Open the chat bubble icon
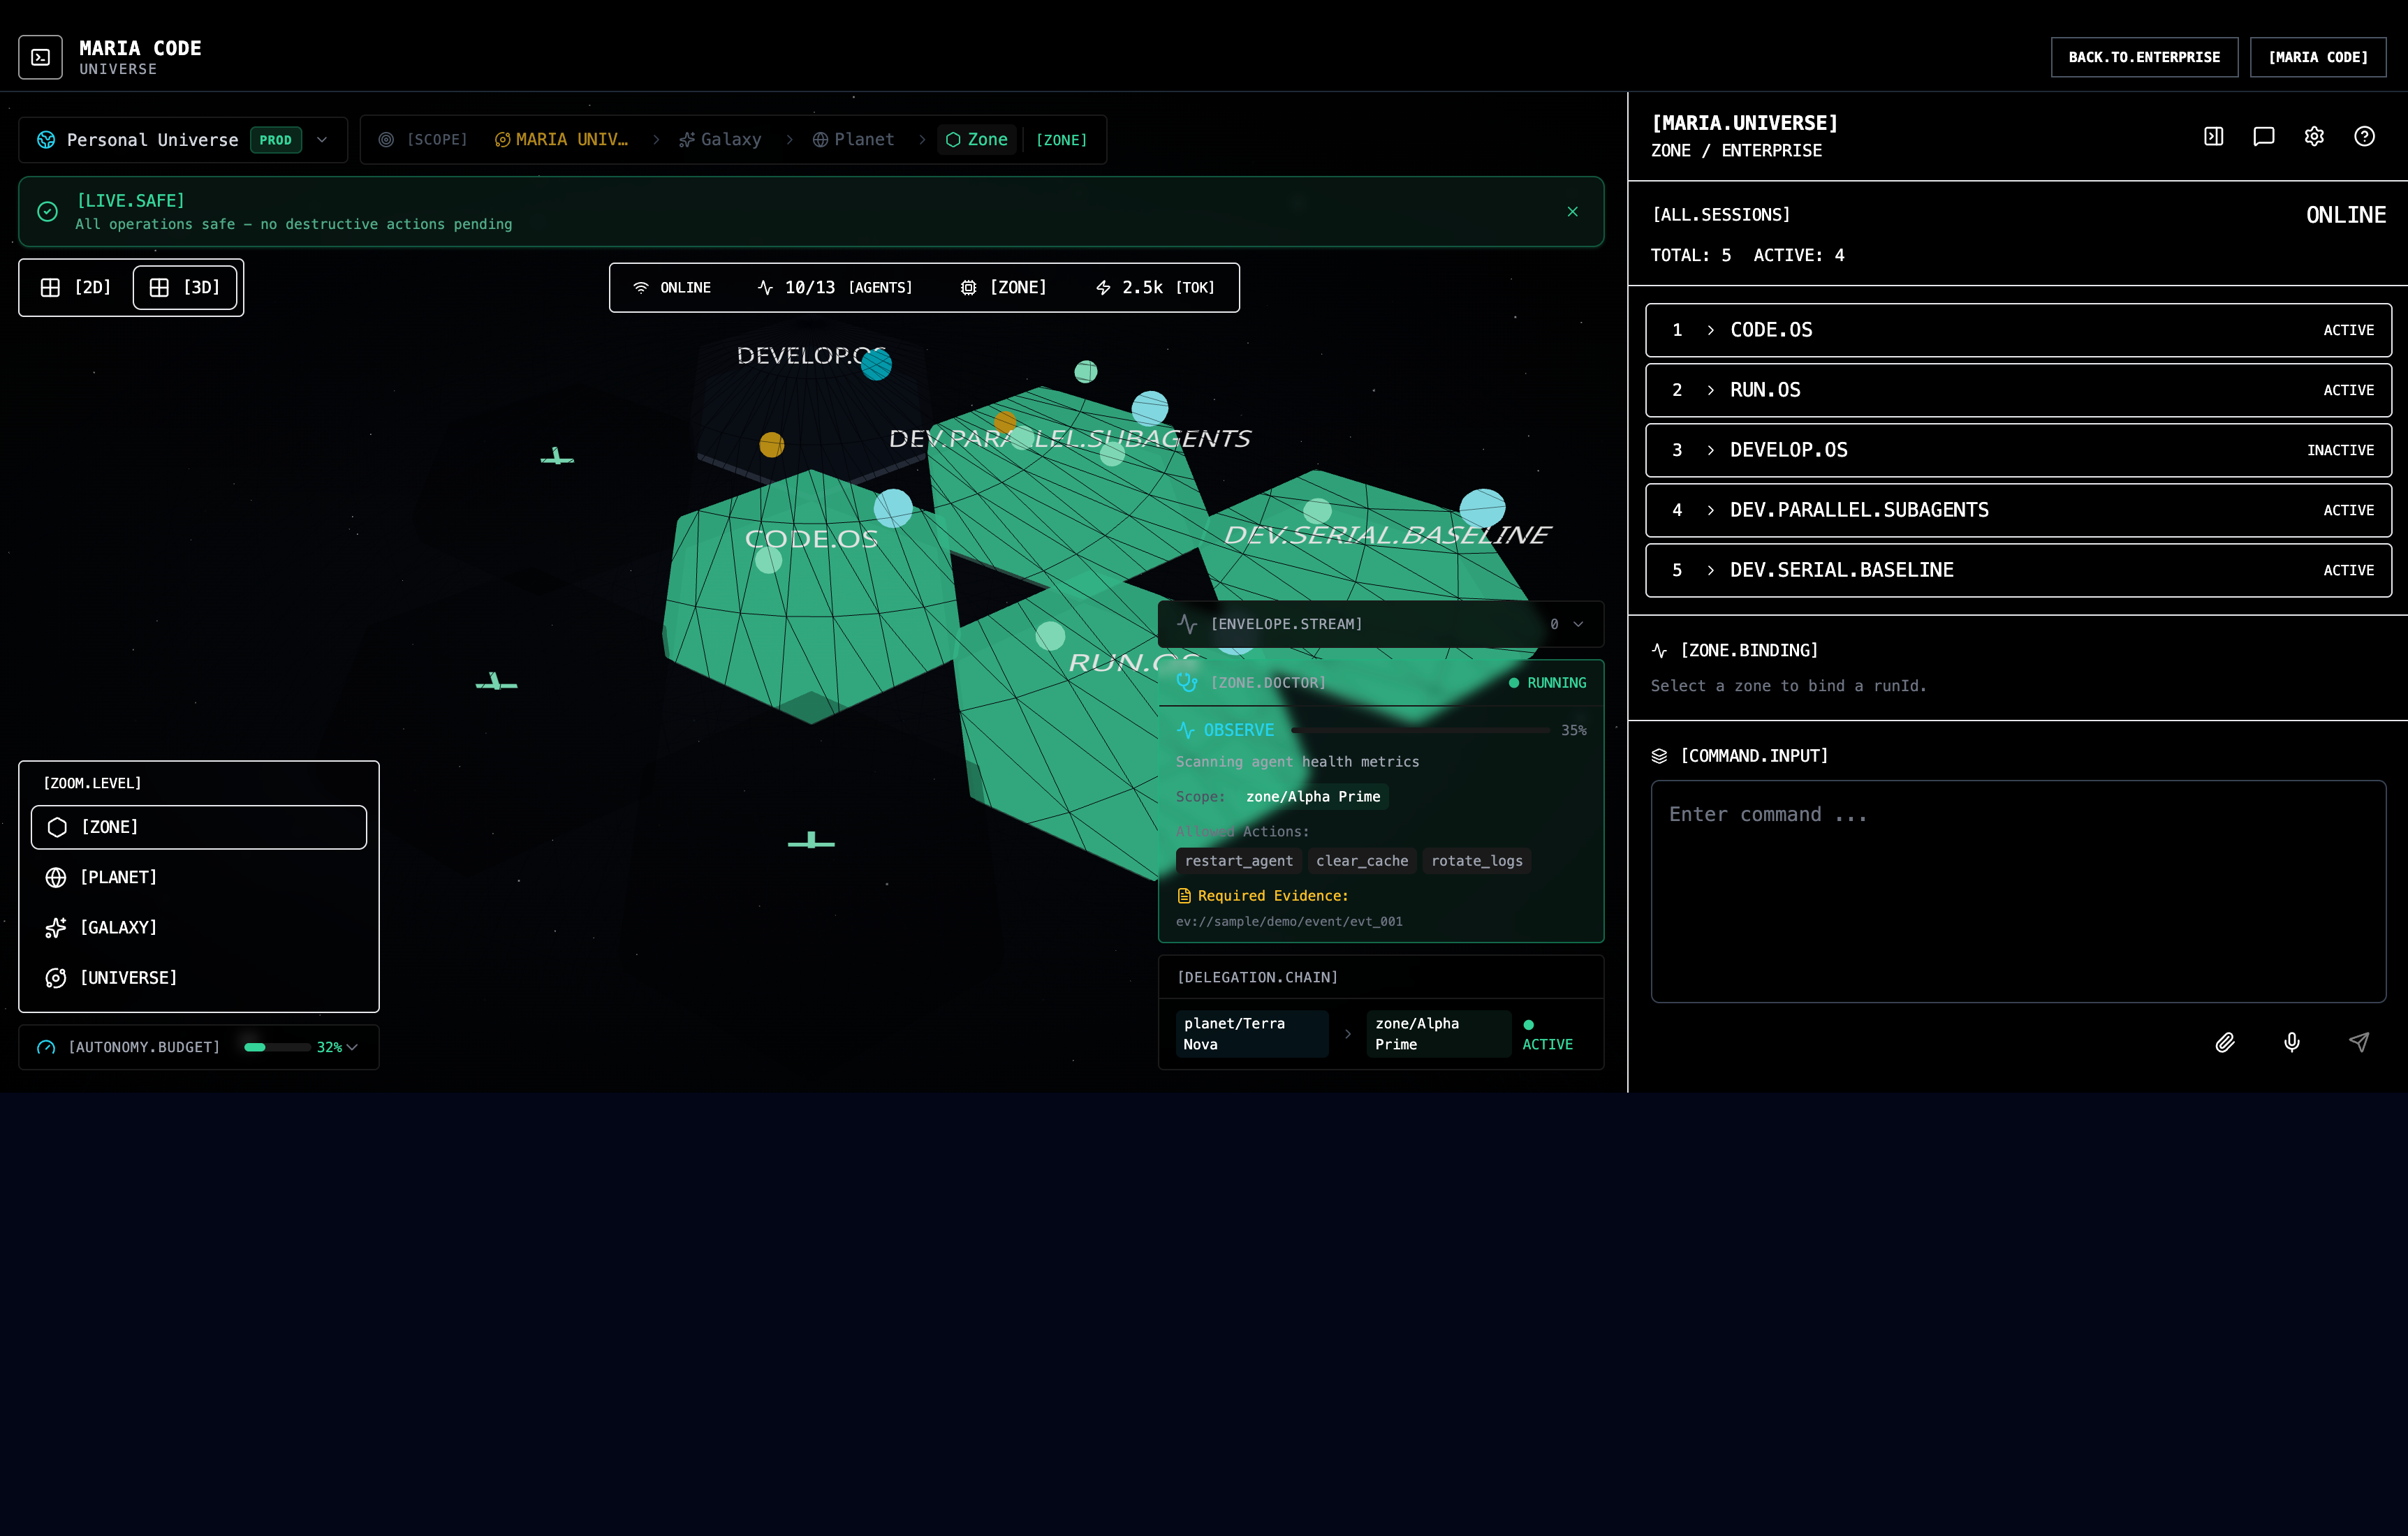Viewport: 2408px width, 1536px height. (2263, 136)
